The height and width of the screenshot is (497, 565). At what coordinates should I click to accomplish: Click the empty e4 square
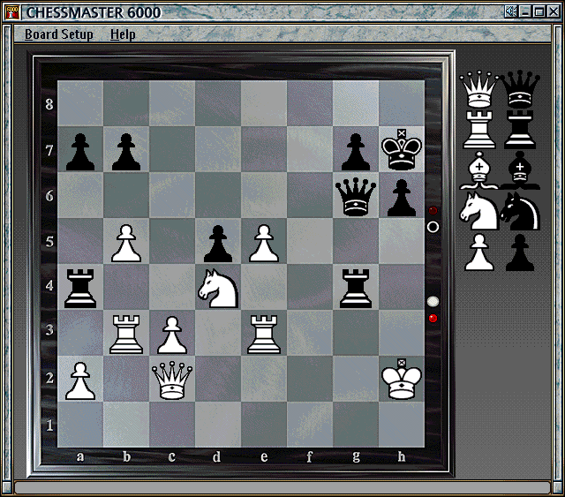click(x=264, y=287)
